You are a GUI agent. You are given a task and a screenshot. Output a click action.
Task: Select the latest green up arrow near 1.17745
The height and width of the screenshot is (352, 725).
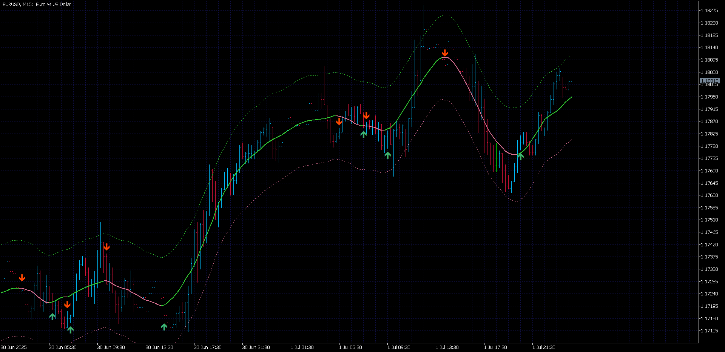click(x=521, y=157)
